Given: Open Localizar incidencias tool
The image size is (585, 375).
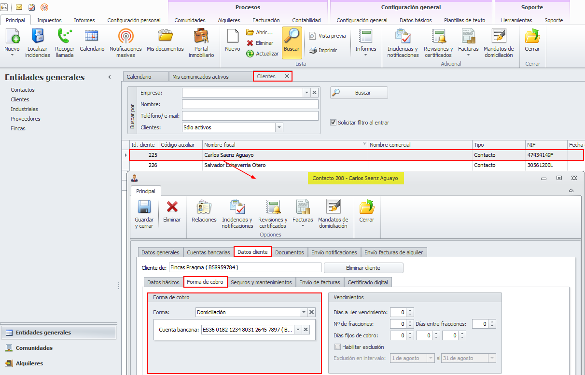Looking at the screenshot, I should (38, 43).
